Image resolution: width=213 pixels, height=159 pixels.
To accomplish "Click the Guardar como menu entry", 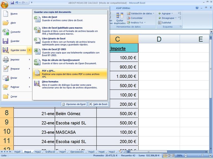I will pyautogui.click(x=14, y=50).
